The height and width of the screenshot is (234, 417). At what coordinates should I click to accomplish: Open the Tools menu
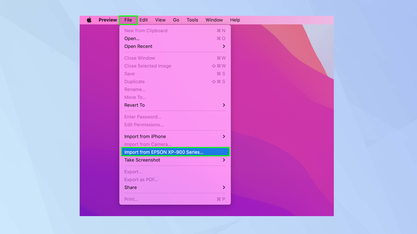click(192, 20)
